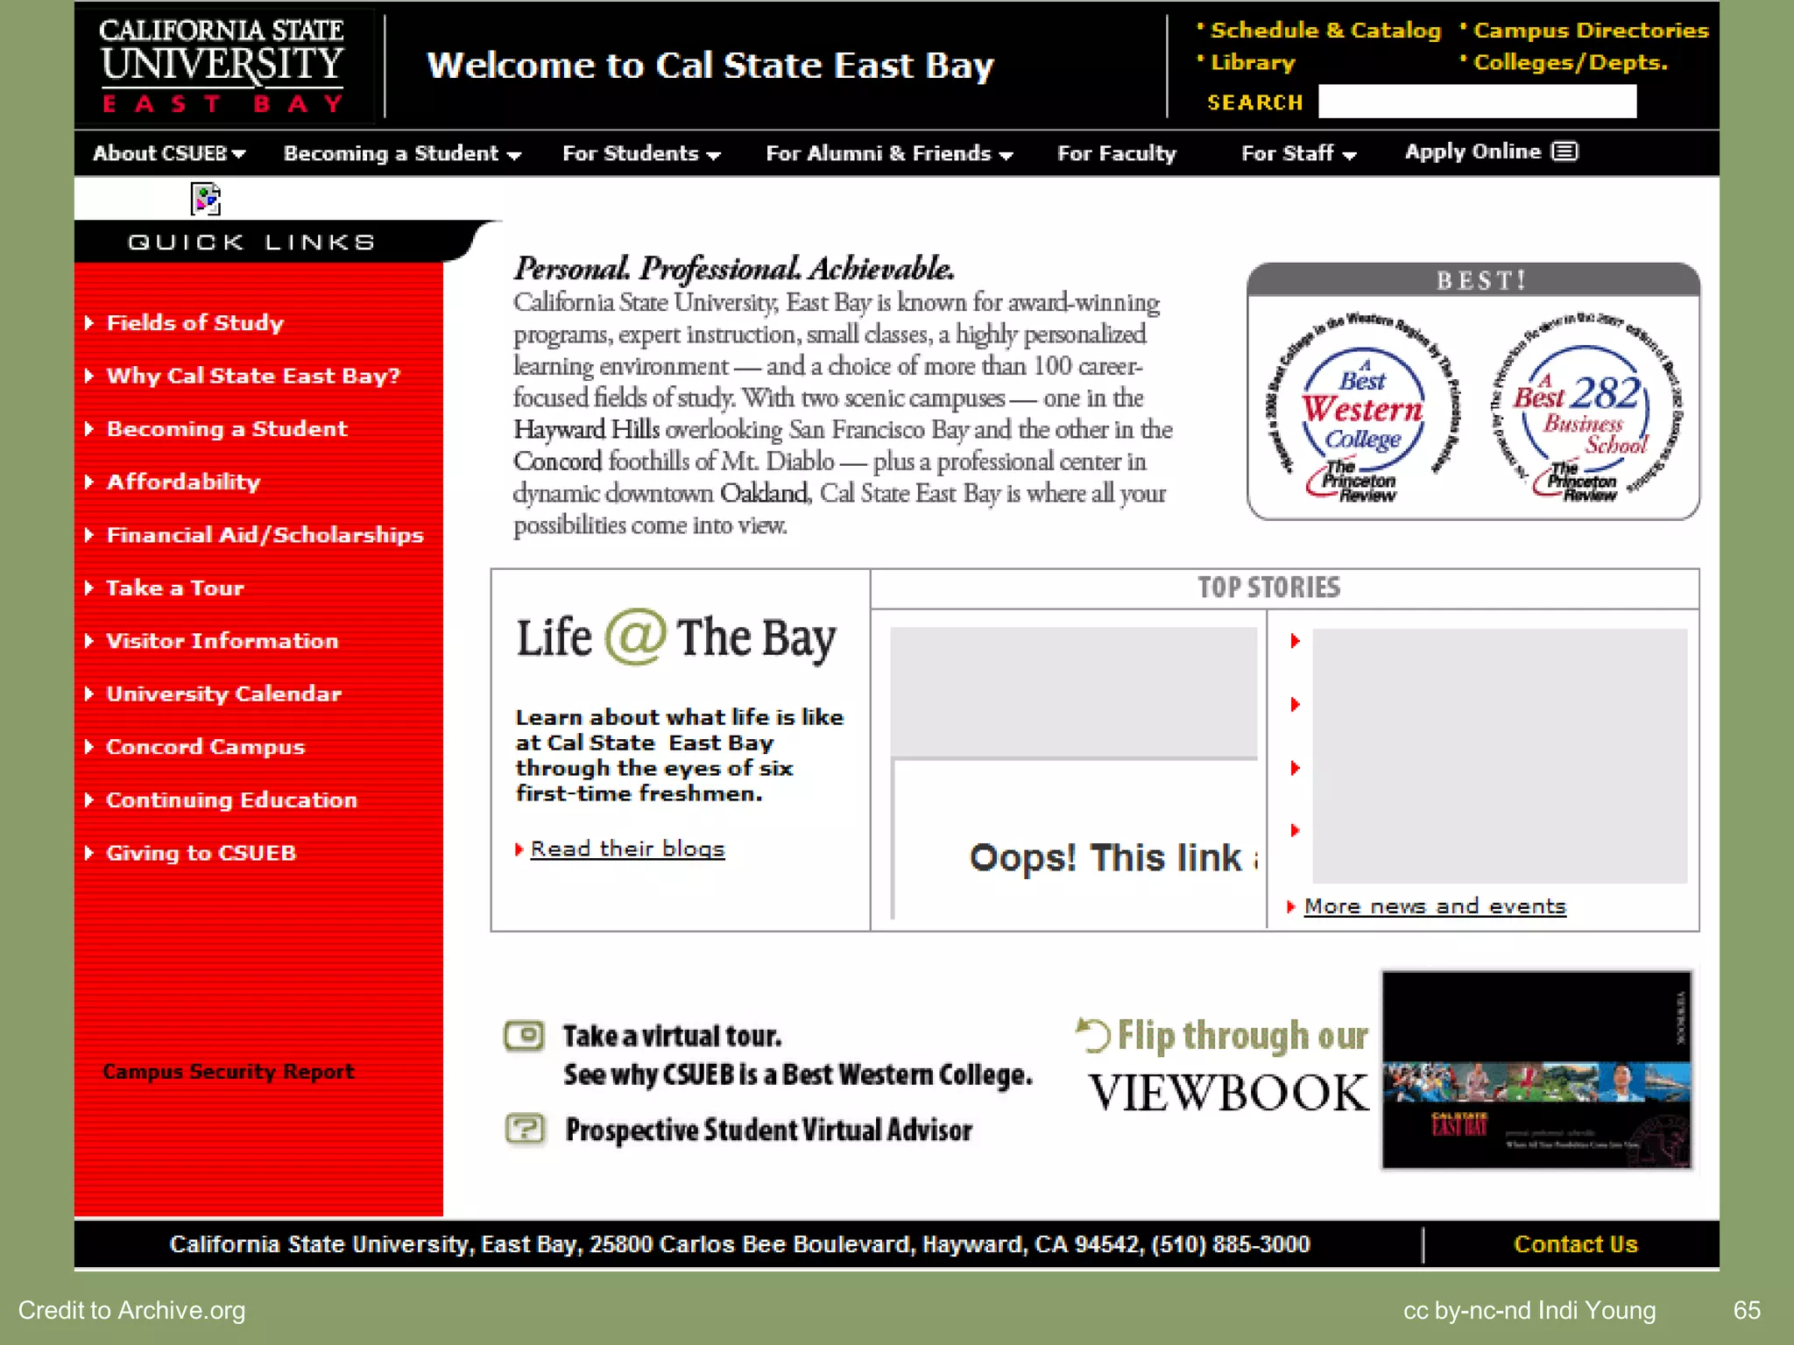
Task: Open the For Students nav menu
Action: (641, 153)
